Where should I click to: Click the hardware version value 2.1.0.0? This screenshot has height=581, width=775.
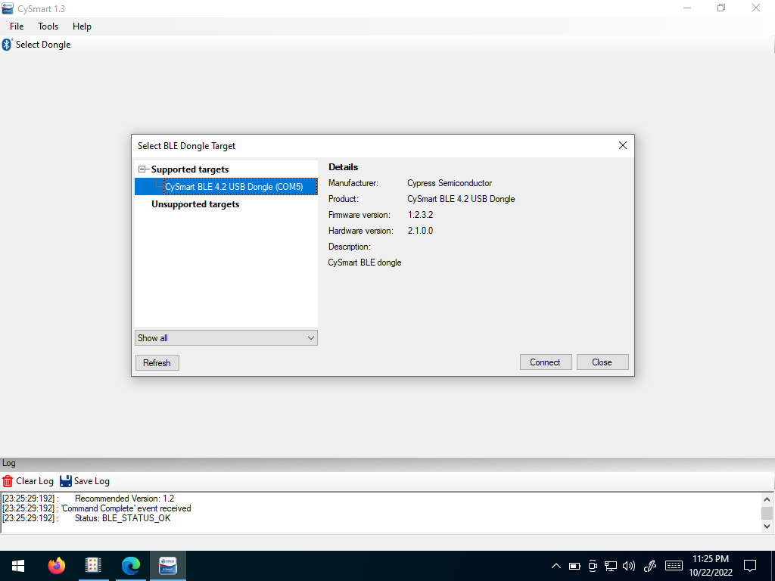click(421, 231)
